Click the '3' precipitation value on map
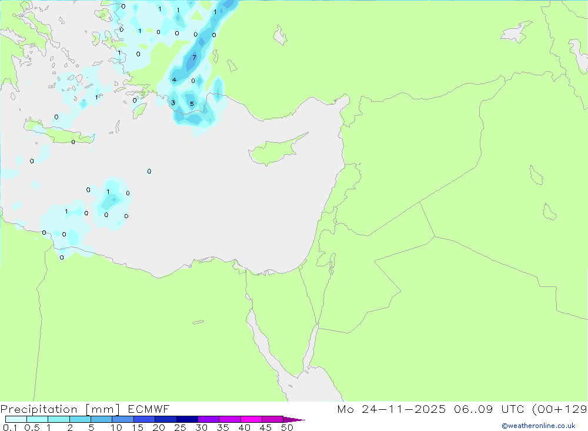588x431 pixels. click(x=173, y=102)
